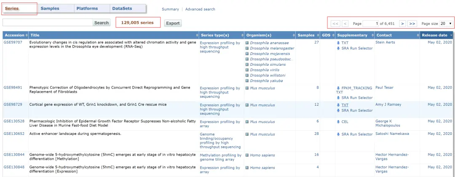The height and width of the screenshot is (177, 455).
Task: Open the Page size dropdown
Action: 447,24
